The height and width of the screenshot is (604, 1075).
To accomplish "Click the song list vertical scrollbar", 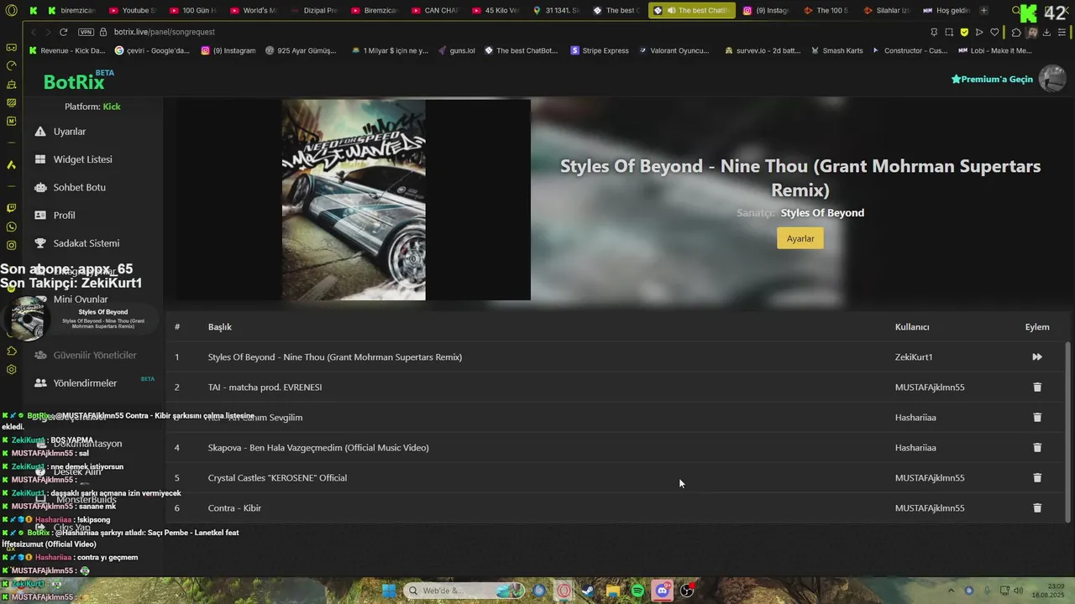I will [1068, 431].
